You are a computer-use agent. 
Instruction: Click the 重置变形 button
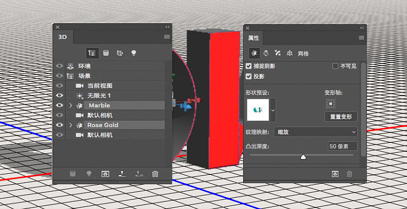341,117
